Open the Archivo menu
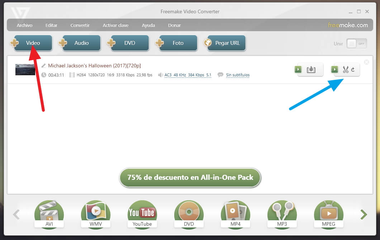The width and height of the screenshot is (380, 240). tap(24, 25)
